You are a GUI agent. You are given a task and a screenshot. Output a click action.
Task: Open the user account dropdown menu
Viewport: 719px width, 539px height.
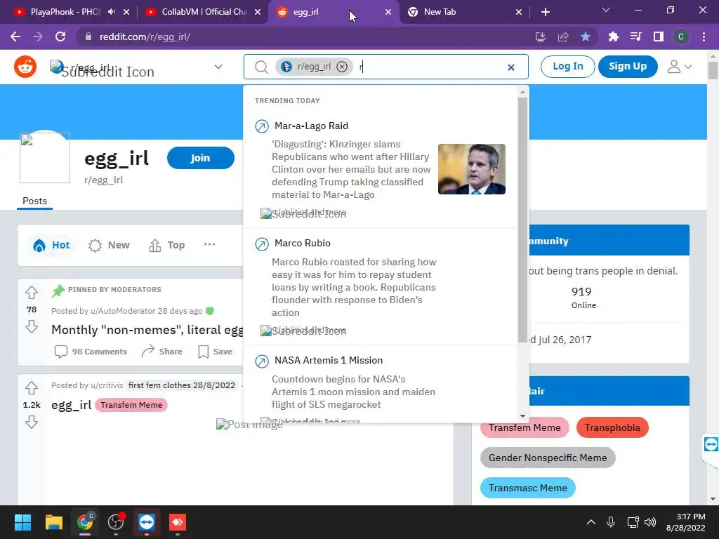click(x=679, y=67)
